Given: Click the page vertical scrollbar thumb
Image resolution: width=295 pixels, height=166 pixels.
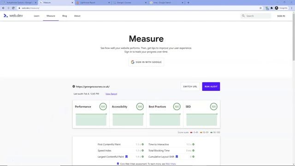Looking at the screenshot, I should tap(294, 37).
